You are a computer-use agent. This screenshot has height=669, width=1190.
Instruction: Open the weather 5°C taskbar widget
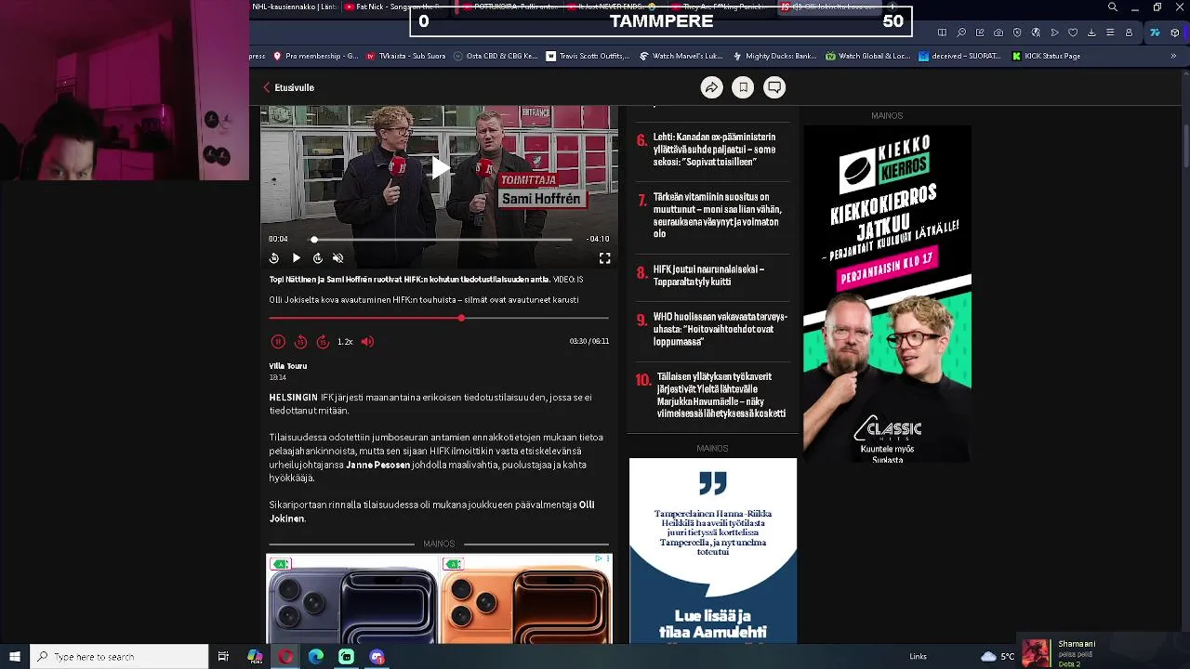coord(998,656)
